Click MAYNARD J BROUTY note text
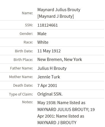Image resolution: width=105 pixels, height=127 pixels. [57, 123]
